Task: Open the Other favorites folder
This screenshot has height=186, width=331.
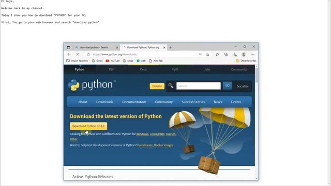Action: point(246,61)
